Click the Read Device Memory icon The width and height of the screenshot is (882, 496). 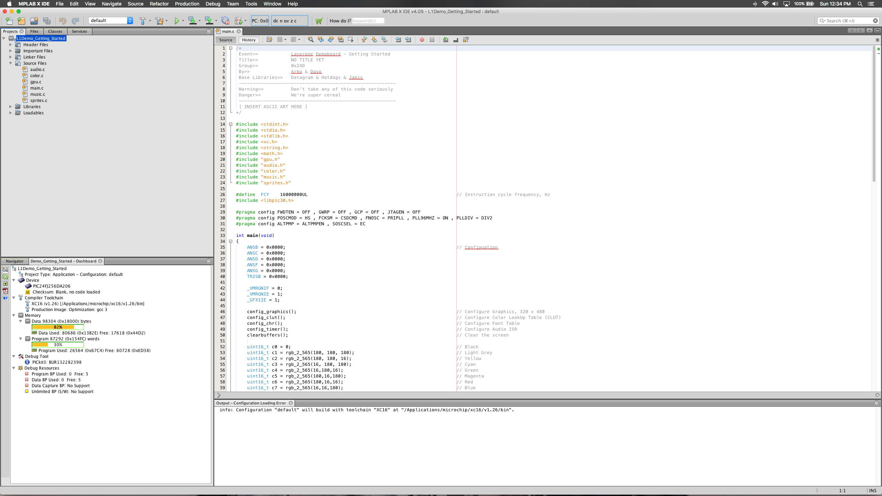click(209, 21)
